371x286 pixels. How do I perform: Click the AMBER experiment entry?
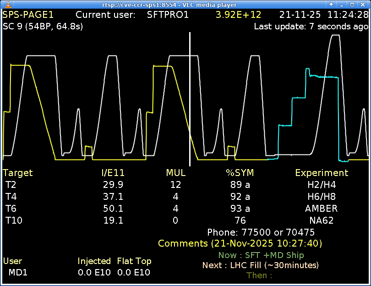pos(321,209)
